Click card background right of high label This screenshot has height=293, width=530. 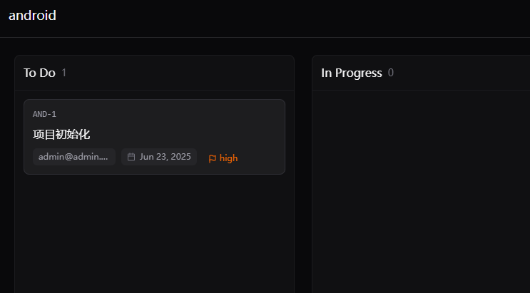coord(260,158)
